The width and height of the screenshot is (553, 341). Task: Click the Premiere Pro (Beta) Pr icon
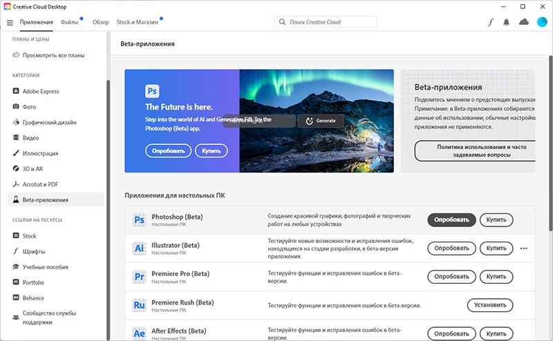click(140, 277)
